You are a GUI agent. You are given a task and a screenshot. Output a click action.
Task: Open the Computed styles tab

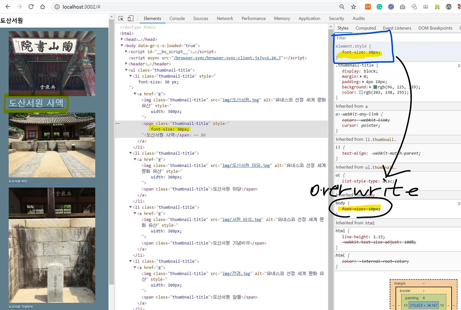pos(366,28)
